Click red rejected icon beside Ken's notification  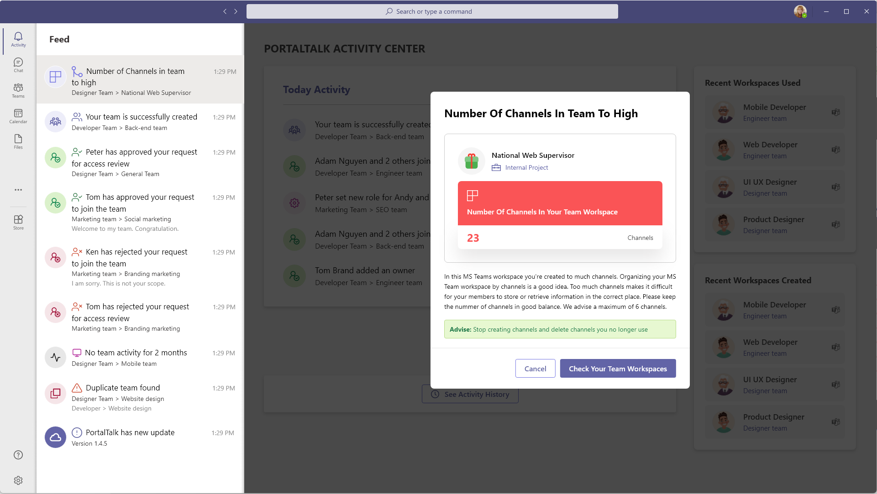55,258
